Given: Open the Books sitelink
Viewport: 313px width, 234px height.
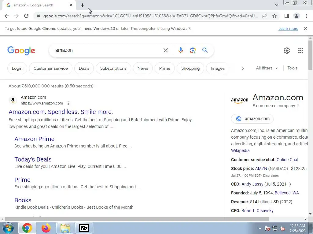Looking at the screenshot, I should pos(23,200).
